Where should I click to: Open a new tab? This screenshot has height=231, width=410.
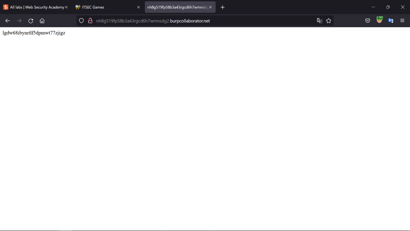click(222, 7)
